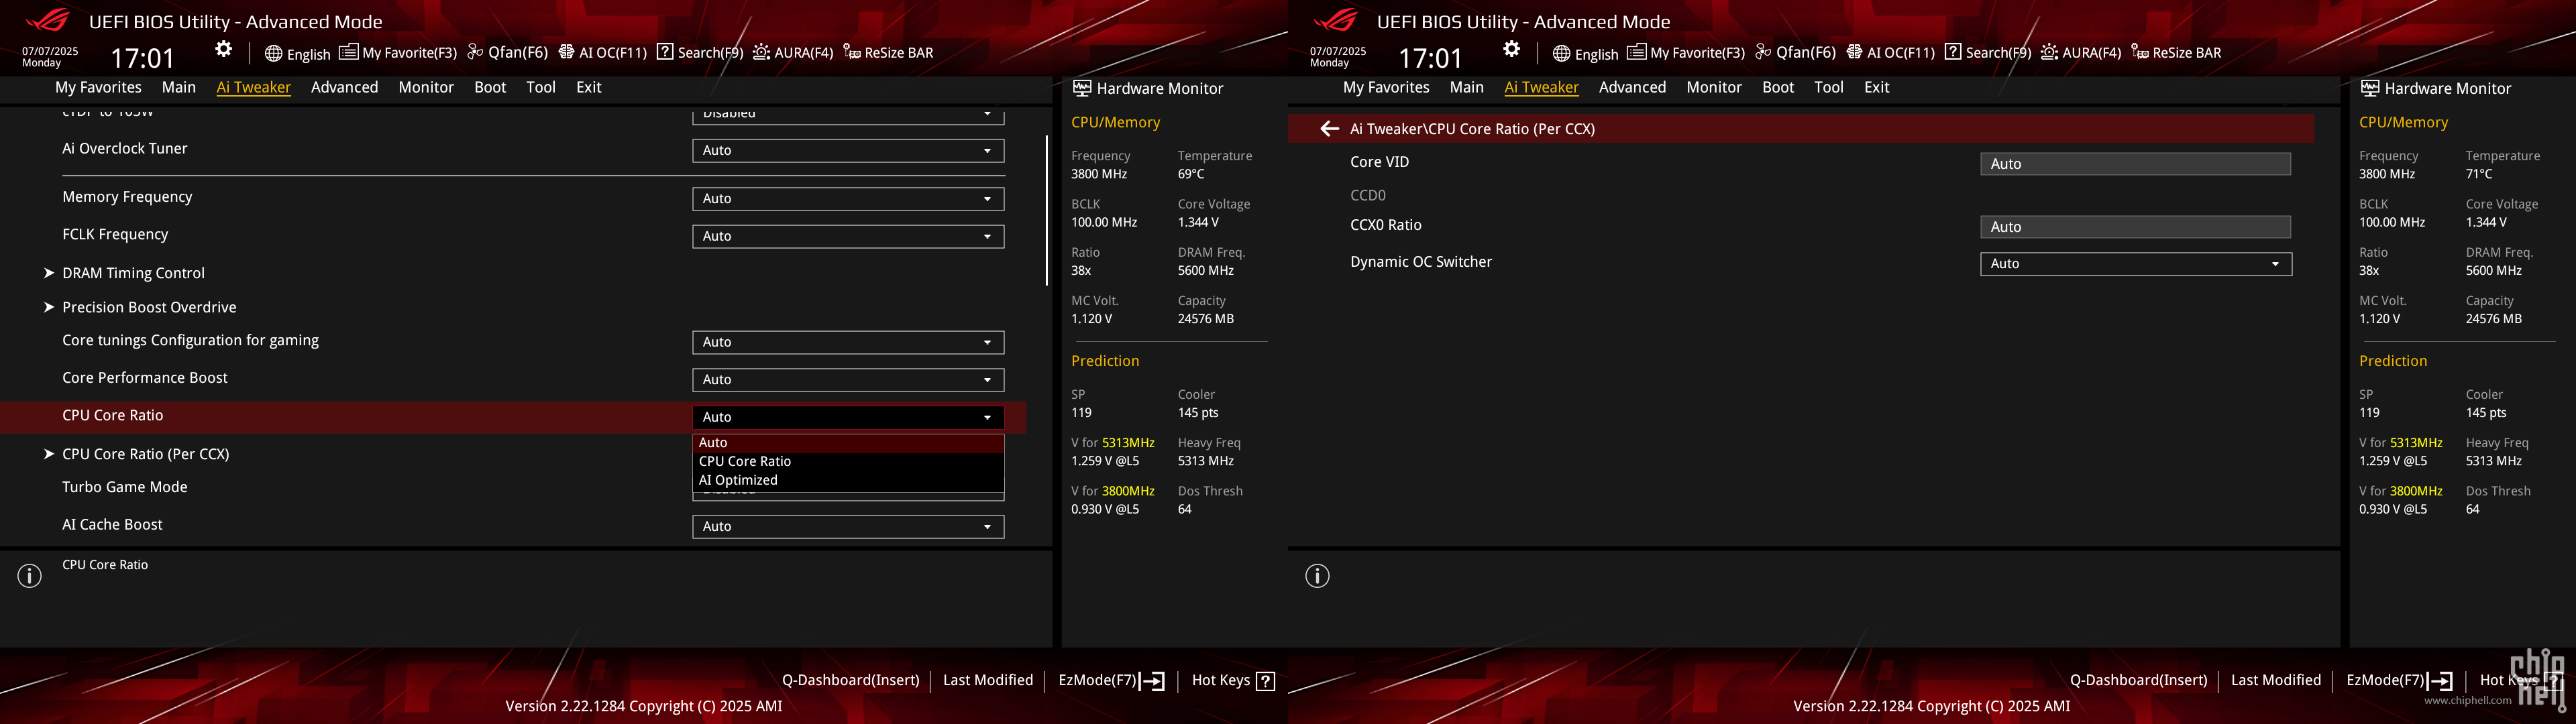Expand Precision Boost Overdrive submenu
2576x724 pixels.
(149, 307)
